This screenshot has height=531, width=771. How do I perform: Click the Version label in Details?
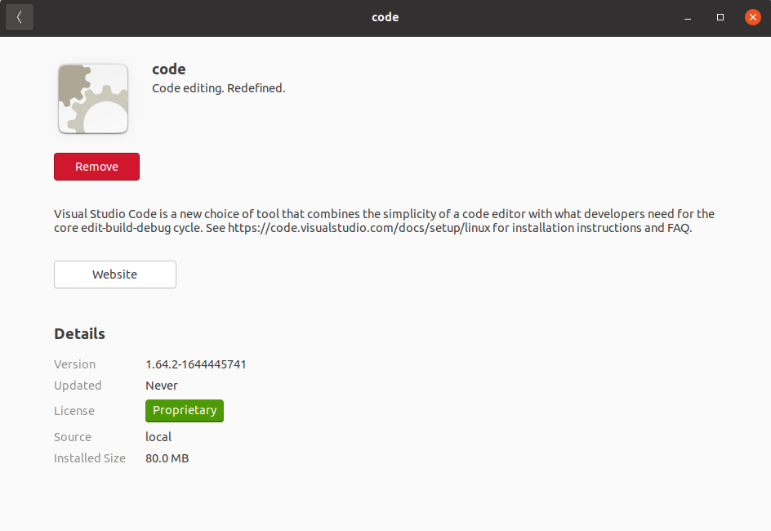tap(74, 364)
